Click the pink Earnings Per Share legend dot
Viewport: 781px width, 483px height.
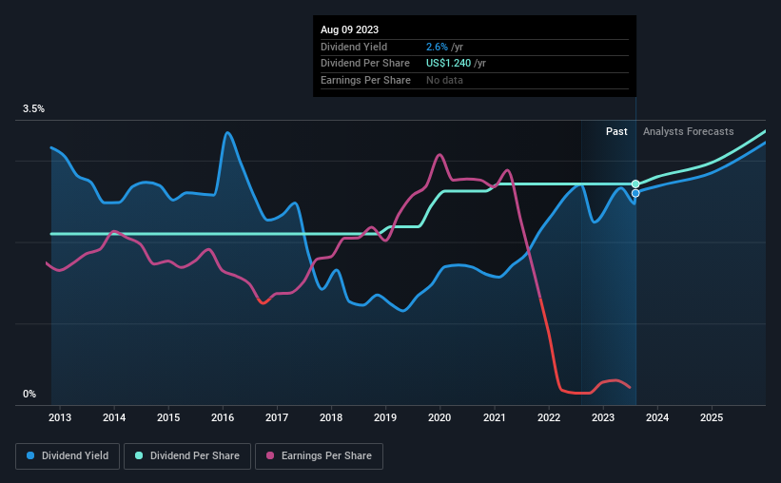tap(270, 455)
